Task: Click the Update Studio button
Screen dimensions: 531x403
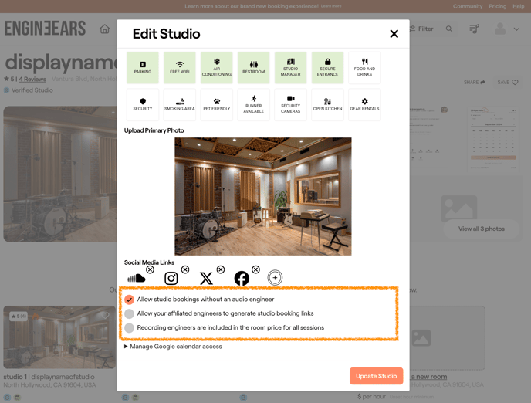Action: tap(376, 376)
